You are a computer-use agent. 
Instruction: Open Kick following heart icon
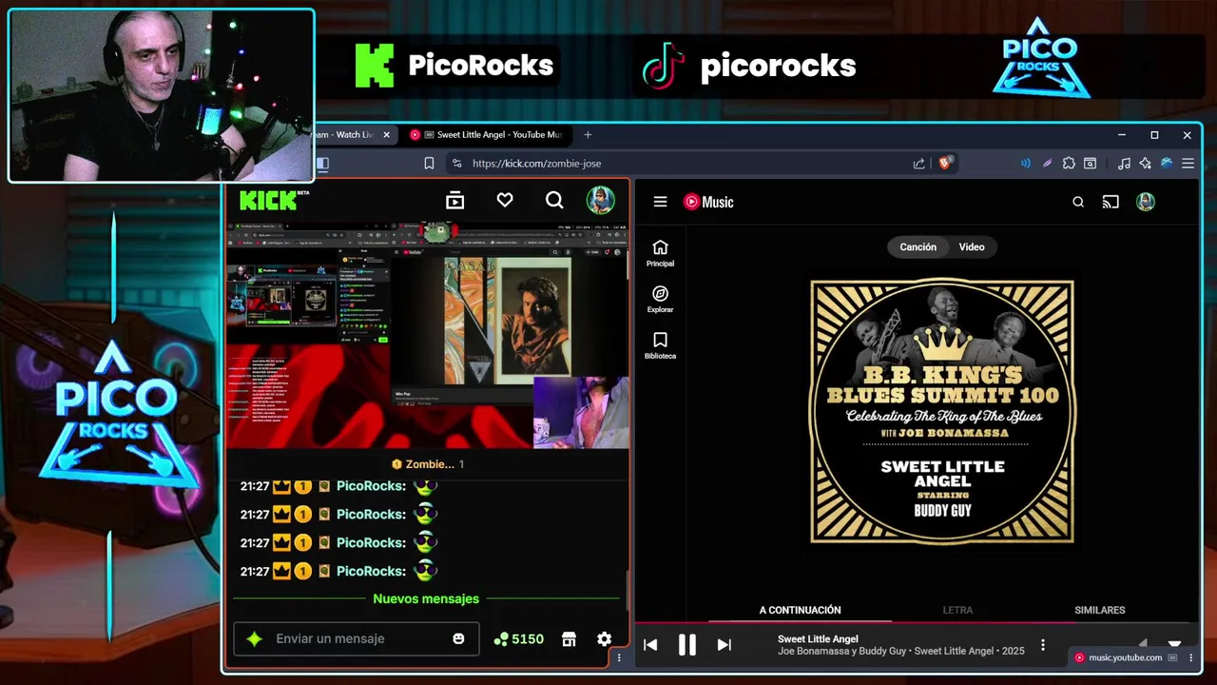[505, 200]
